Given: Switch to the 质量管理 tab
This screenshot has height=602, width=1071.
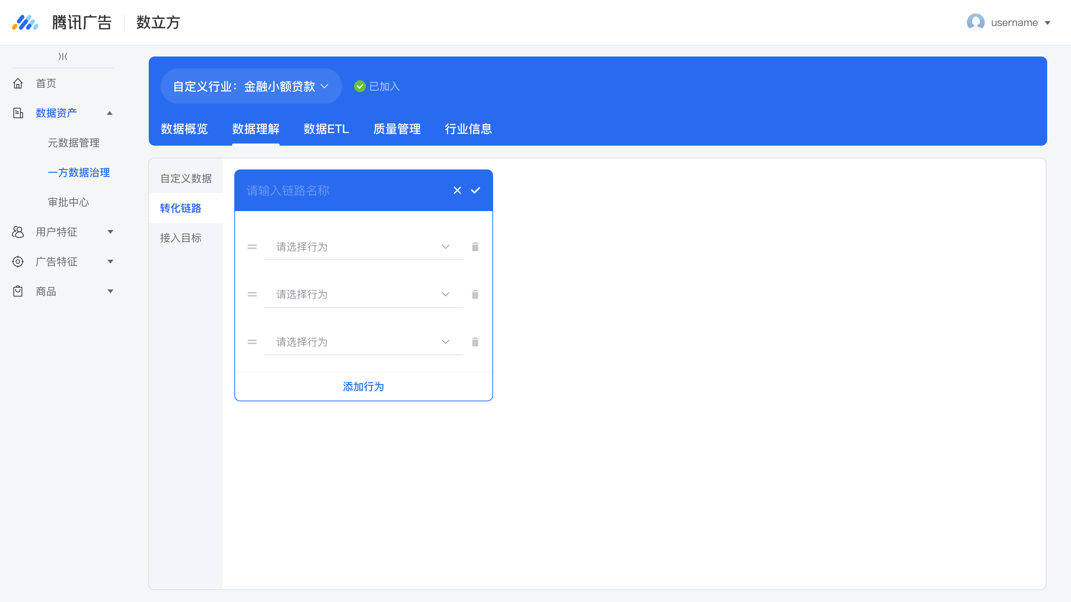Looking at the screenshot, I should point(397,129).
